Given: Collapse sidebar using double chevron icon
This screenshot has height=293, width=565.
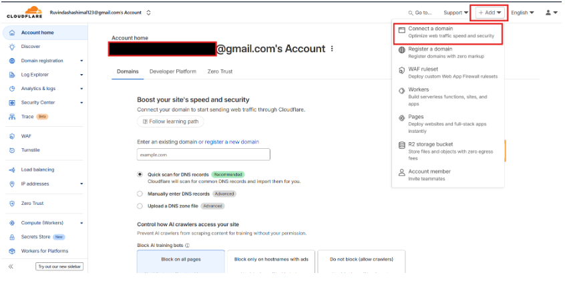Looking at the screenshot, I should click(x=11, y=266).
